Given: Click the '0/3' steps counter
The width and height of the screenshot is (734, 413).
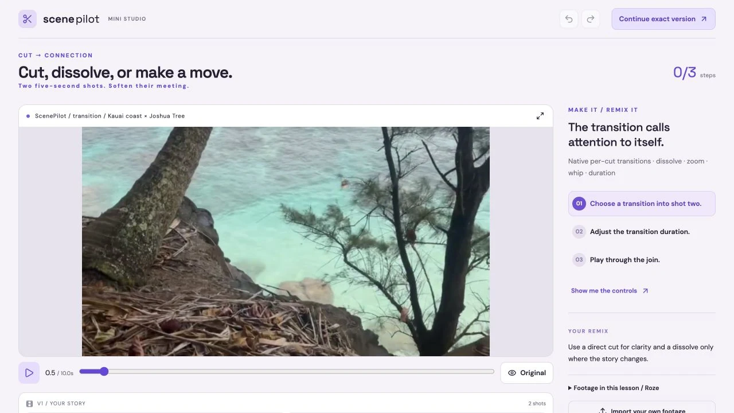Looking at the screenshot, I should 684,72.
